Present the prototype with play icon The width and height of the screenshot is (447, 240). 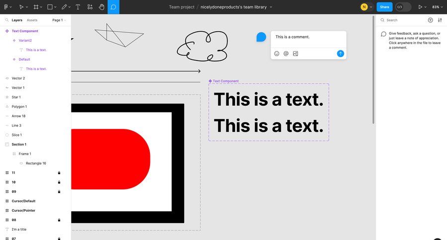pos(420,7)
